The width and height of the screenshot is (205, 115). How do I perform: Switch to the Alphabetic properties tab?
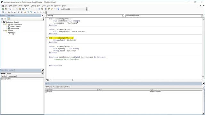pyautogui.click(x=4, y=76)
